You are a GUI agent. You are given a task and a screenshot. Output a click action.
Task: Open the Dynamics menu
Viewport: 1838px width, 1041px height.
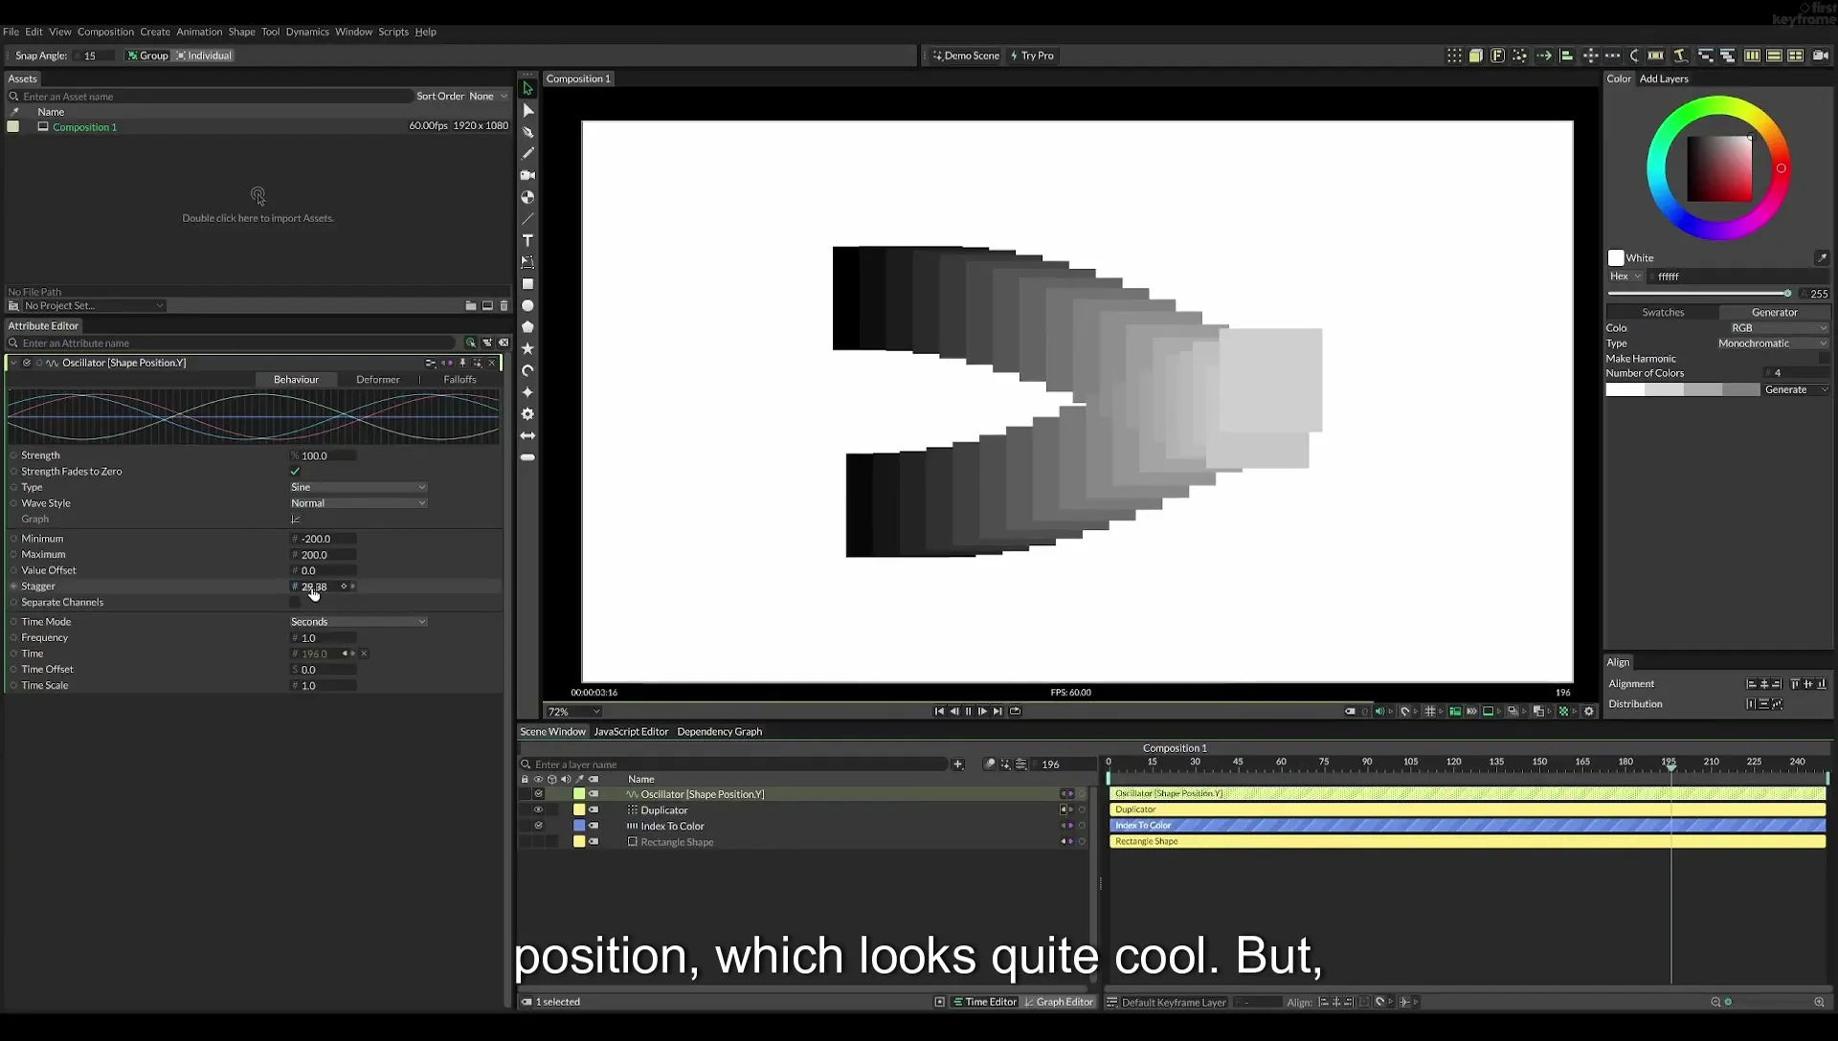click(x=307, y=32)
